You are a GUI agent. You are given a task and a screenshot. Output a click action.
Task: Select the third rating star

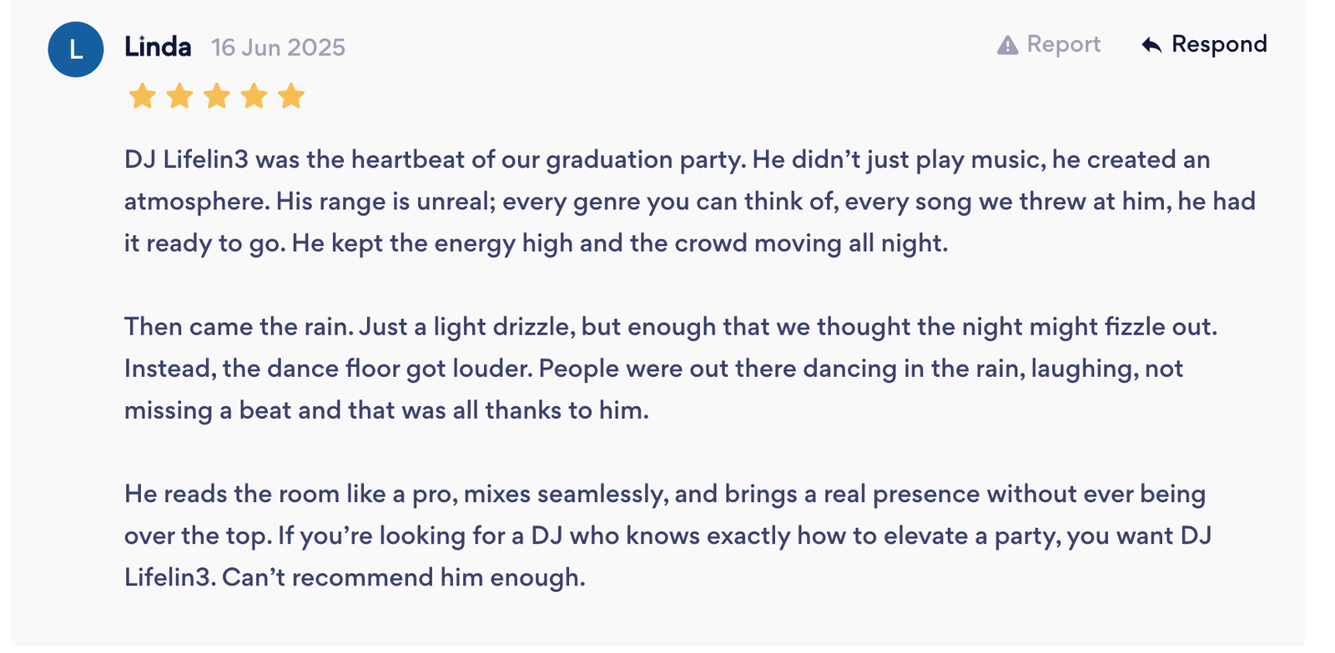[x=217, y=96]
